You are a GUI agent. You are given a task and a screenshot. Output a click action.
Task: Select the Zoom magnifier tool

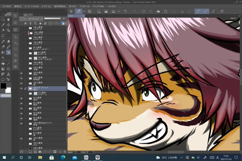click(x=3, y=20)
